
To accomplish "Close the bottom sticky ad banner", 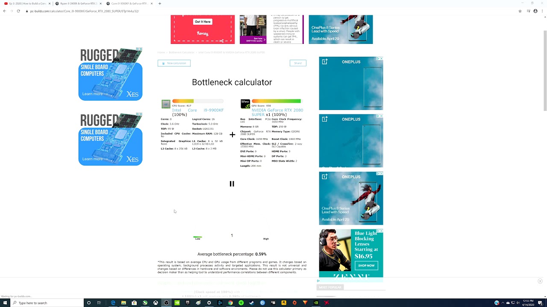I will pos(540,281).
